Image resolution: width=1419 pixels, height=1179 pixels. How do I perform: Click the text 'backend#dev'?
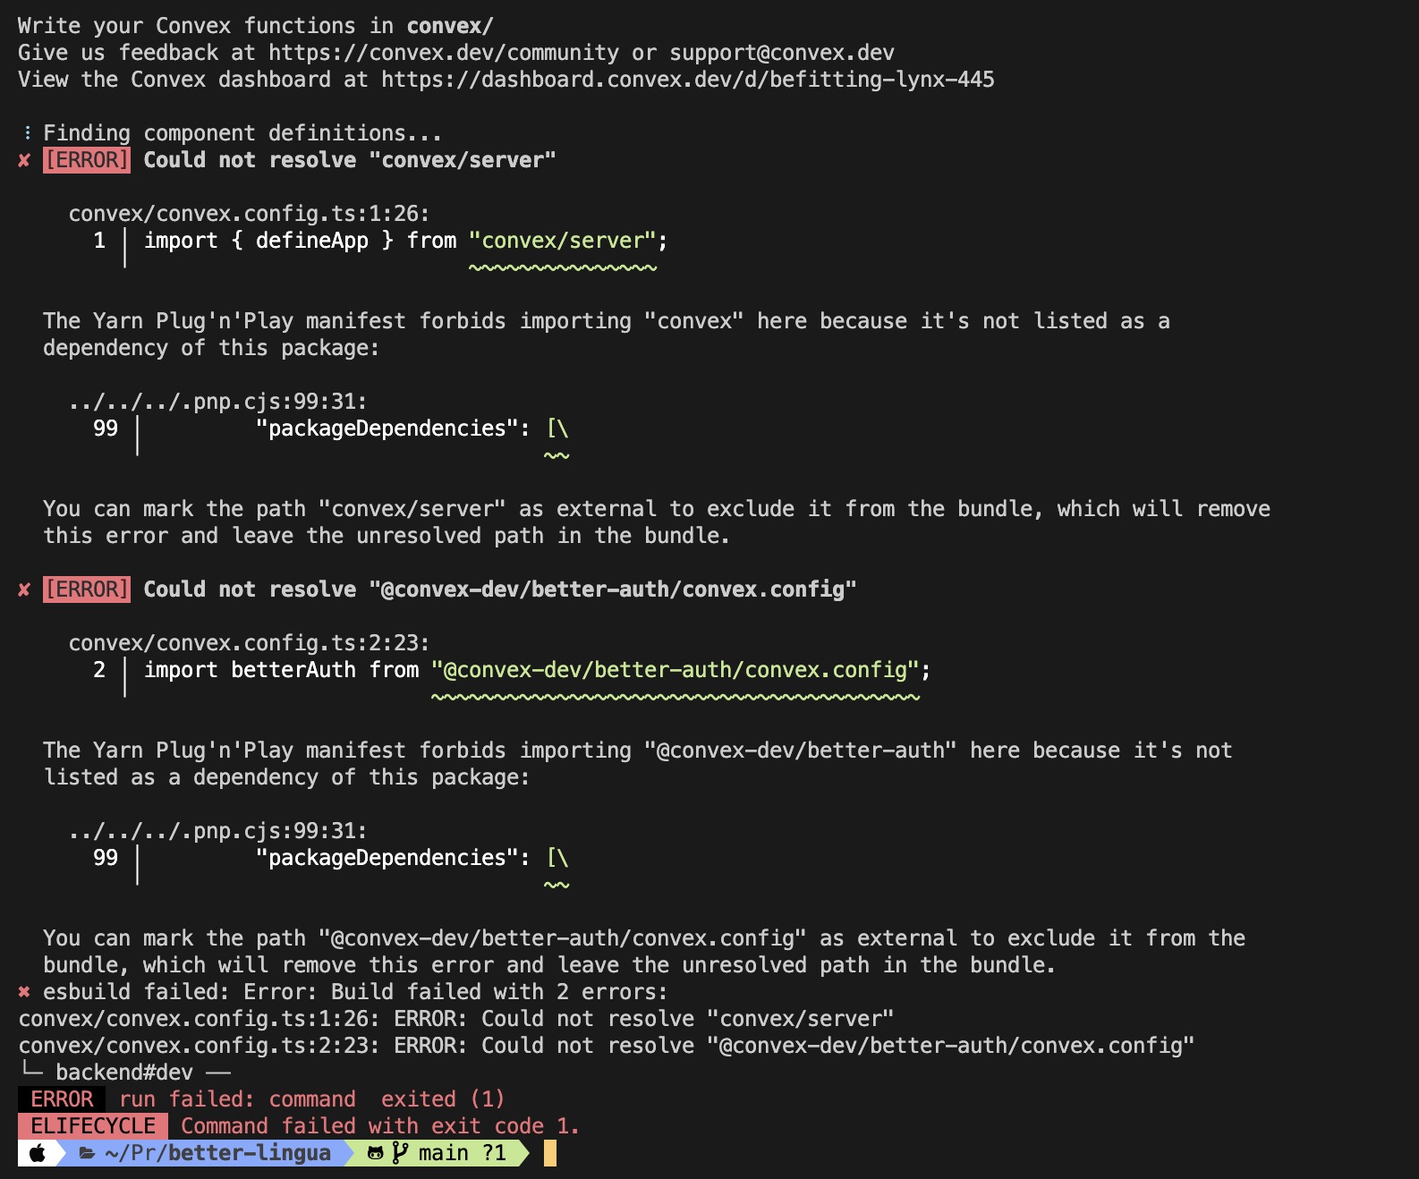[x=124, y=1073]
